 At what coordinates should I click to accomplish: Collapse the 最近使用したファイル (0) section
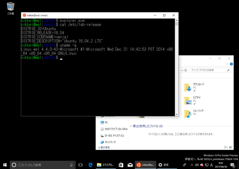(131, 126)
